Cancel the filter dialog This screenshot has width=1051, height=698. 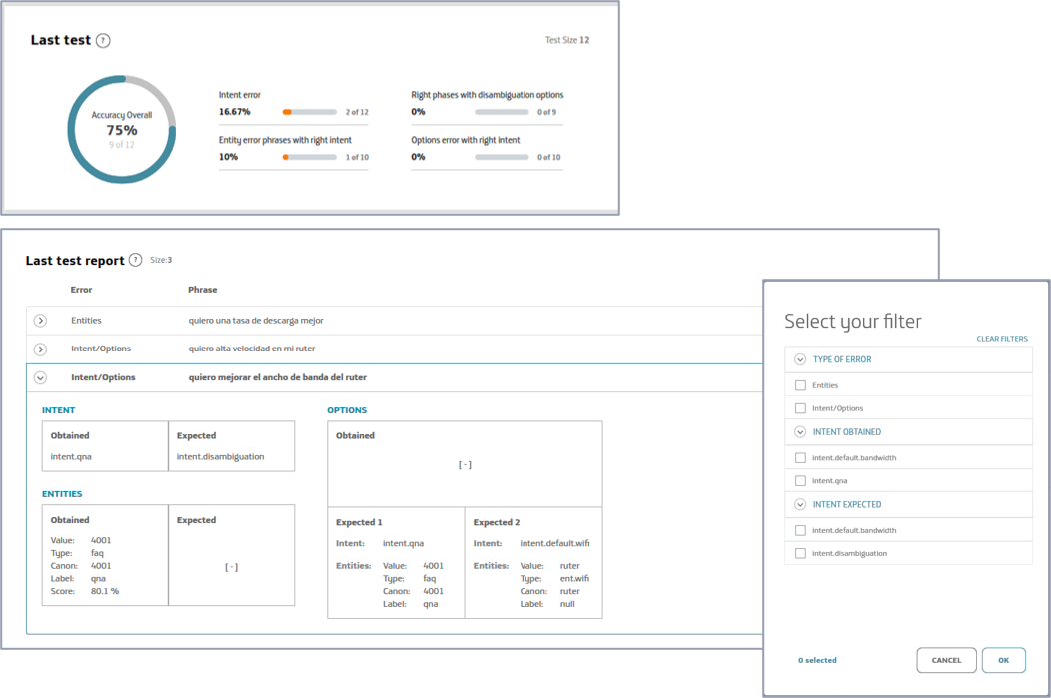946,660
